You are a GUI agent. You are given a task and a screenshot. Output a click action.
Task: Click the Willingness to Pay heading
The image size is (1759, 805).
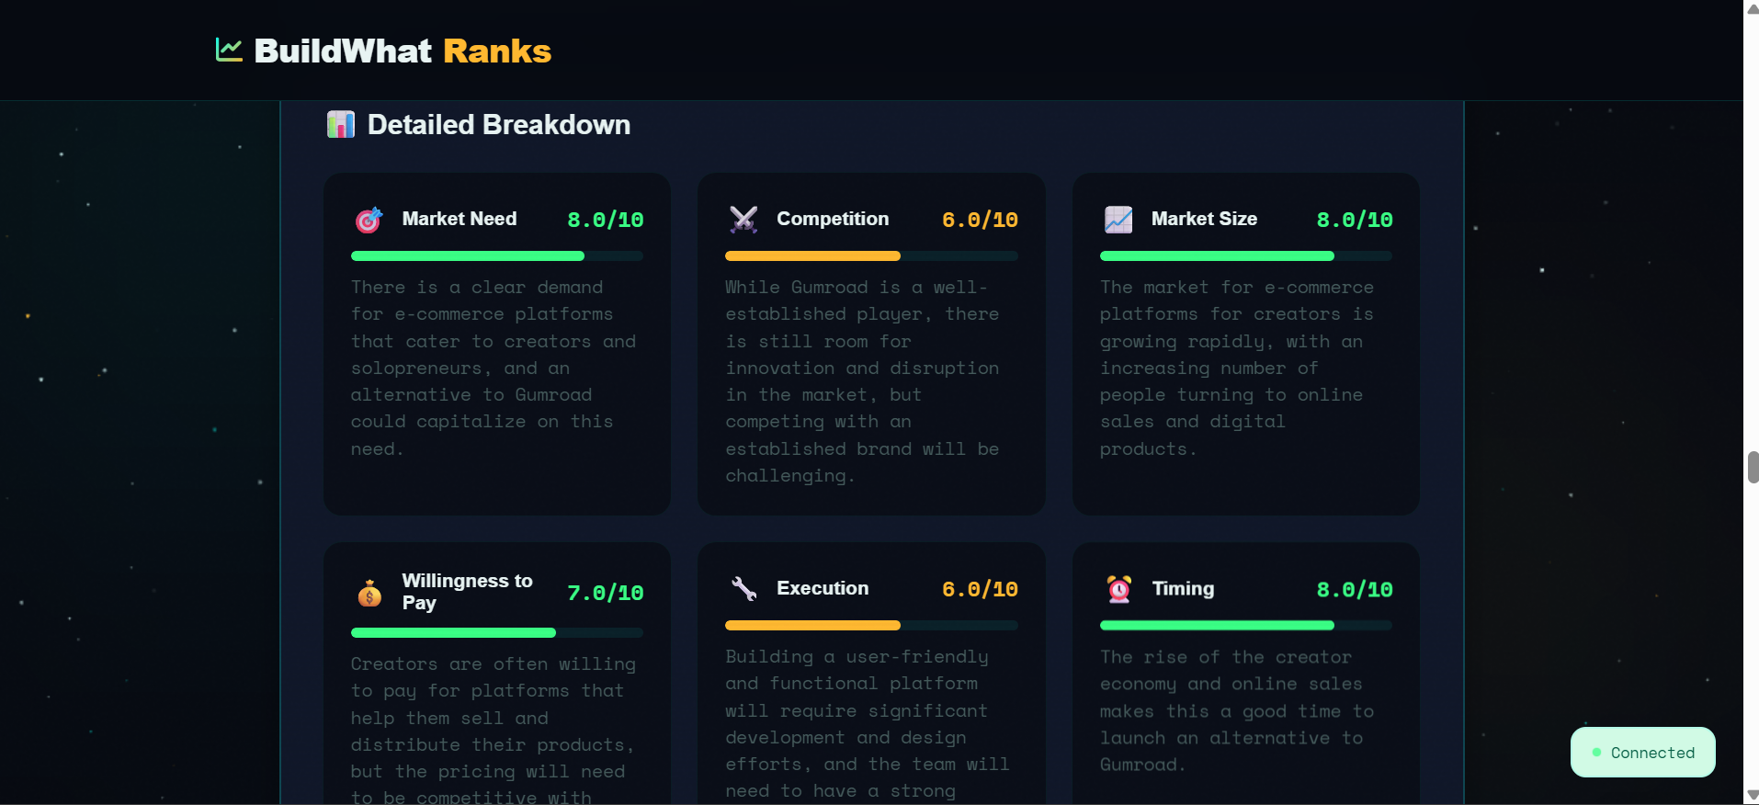(467, 592)
